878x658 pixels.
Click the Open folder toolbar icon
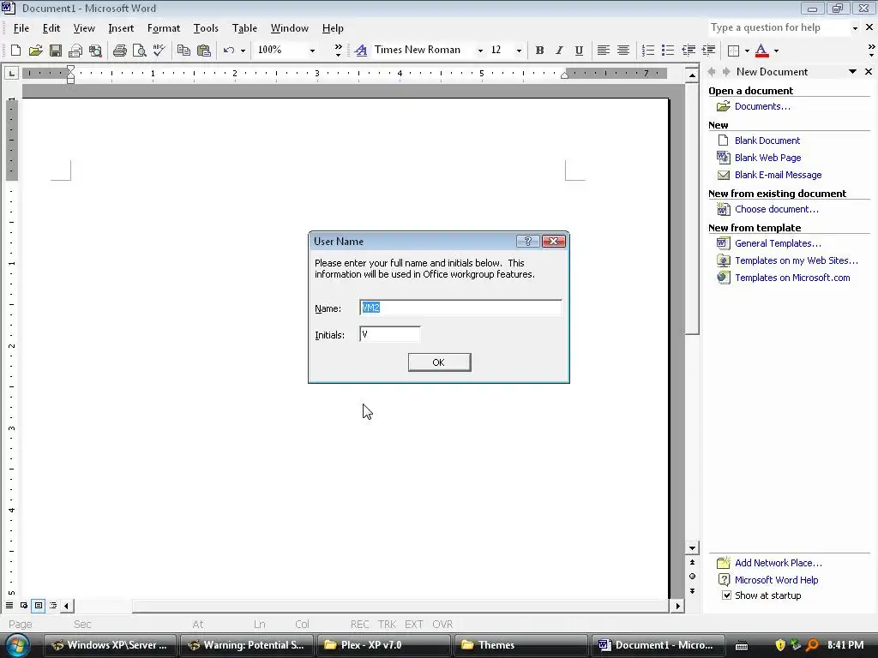pyautogui.click(x=35, y=51)
